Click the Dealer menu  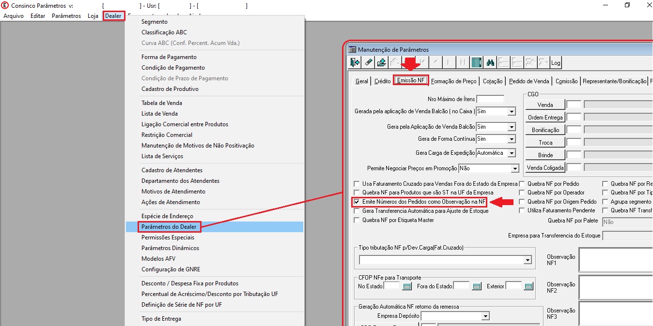coord(113,16)
